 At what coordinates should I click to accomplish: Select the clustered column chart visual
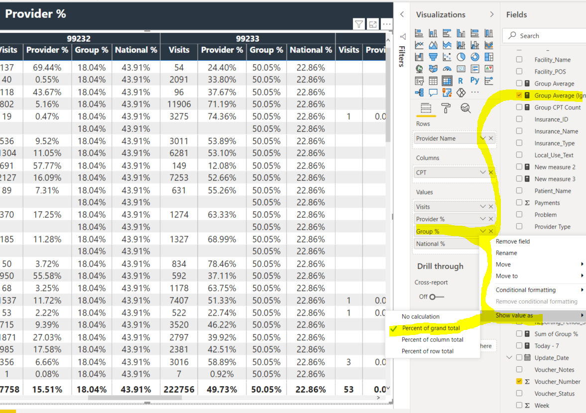click(461, 33)
